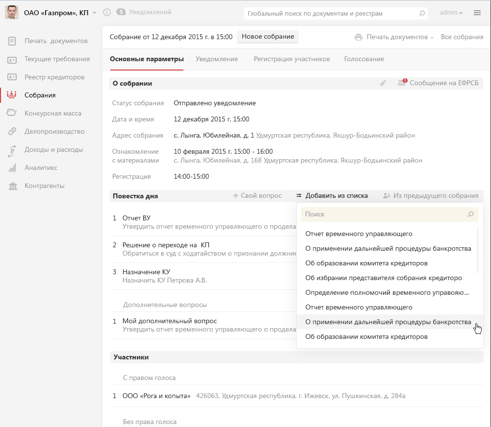Image resolution: width=491 pixels, height=427 pixels.
Task: Click the Поиск field in the dropdown list
Action: click(383, 214)
